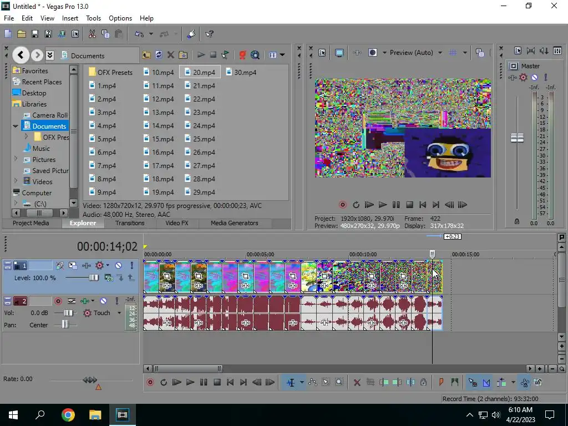Toggle Enable Snapping in the bottom toolbar
568x426 pixels.
coord(473,382)
